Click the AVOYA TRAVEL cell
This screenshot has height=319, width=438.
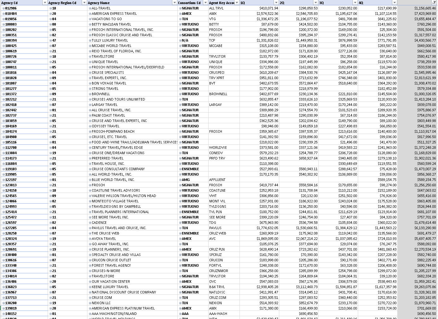click(133, 239)
